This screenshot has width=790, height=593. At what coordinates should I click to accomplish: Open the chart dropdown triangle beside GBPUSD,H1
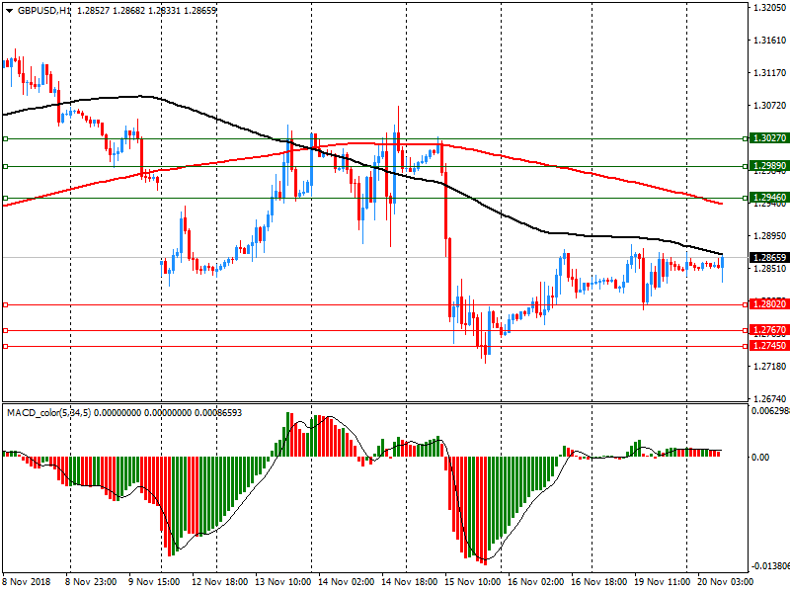pyautogui.click(x=9, y=11)
